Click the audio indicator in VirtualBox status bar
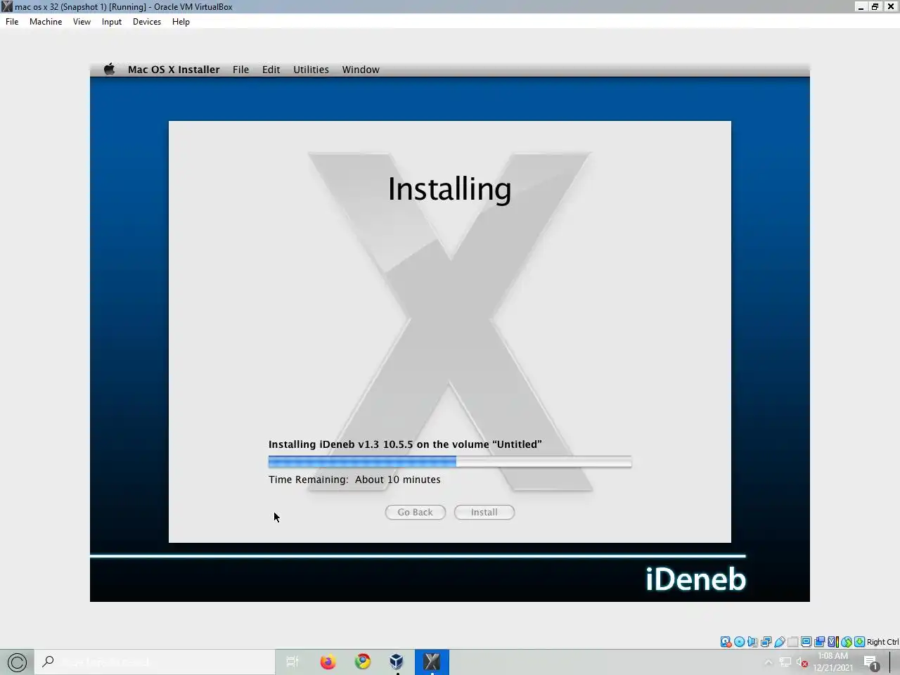This screenshot has height=675, width=900. [752, 642]
